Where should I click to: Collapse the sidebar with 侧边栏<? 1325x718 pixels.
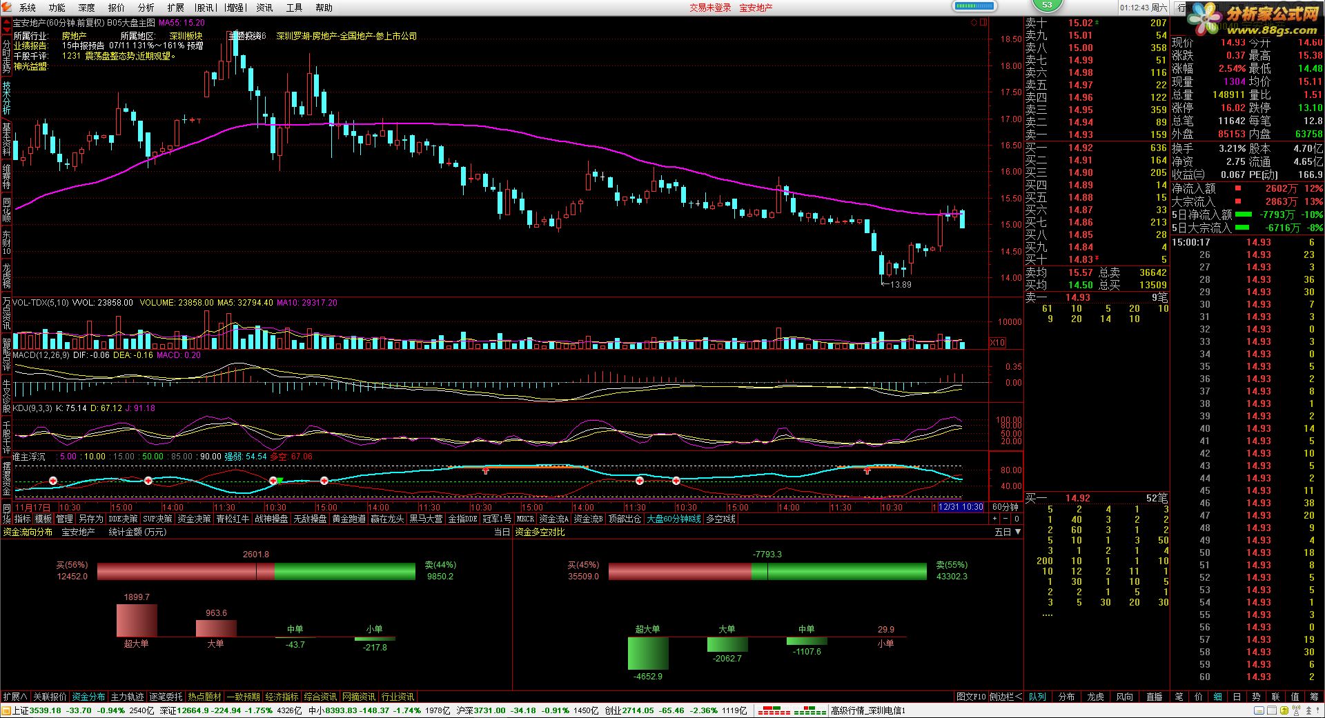1005,697
